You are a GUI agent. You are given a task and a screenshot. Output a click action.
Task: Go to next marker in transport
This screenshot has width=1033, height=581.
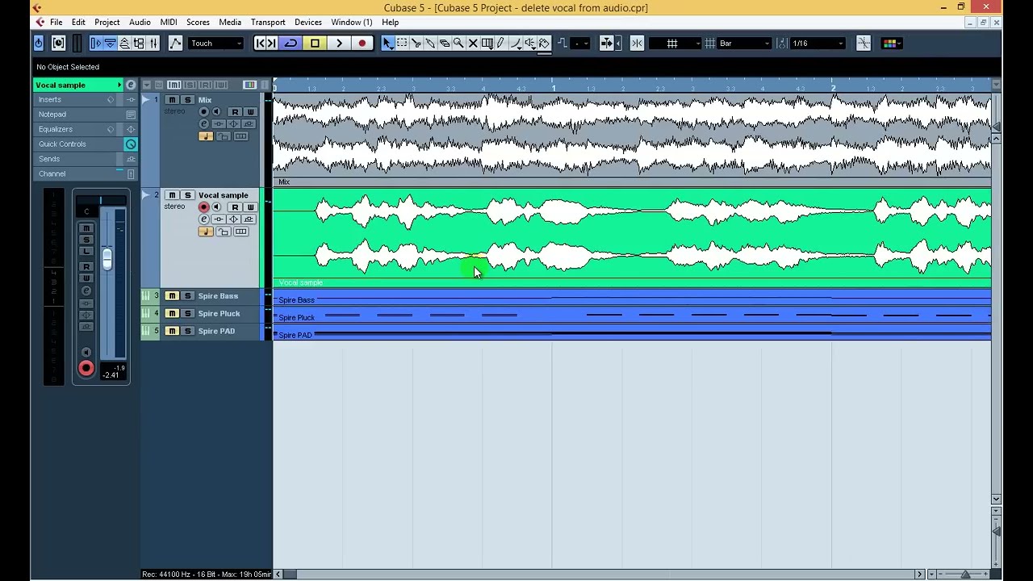click(272, 43)
